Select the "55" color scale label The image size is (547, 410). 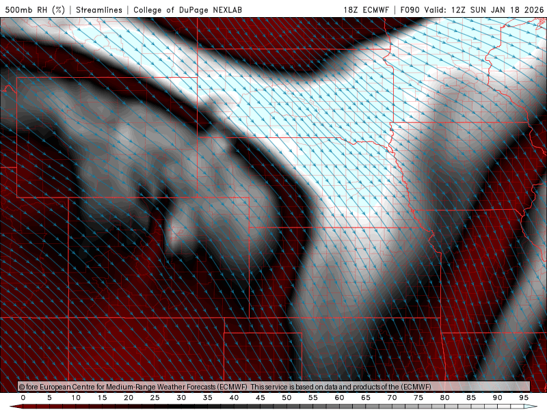[313, 398]
